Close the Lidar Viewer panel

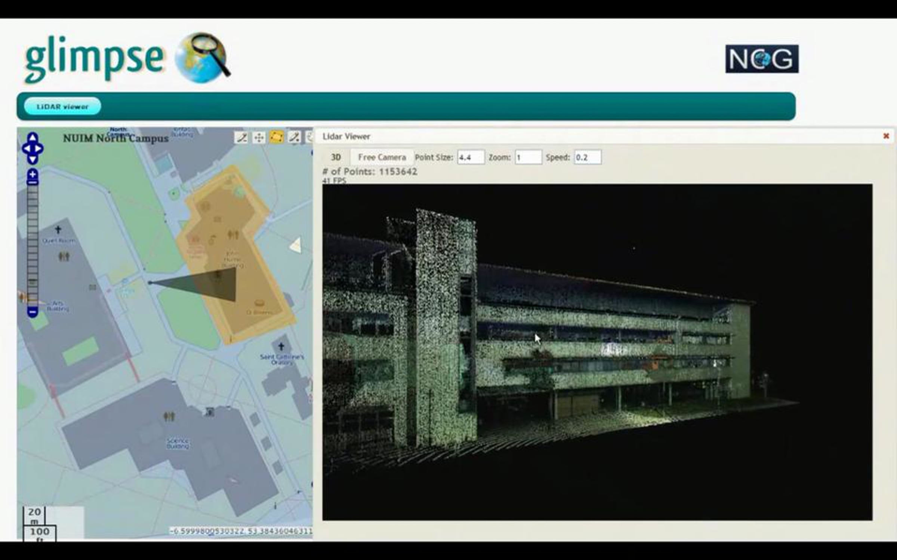(x=886, y=136)
